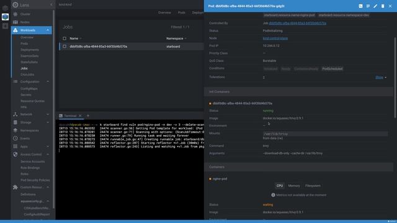
Task: Open Jobs in the Workloads menu
Action: coord(24,68)
